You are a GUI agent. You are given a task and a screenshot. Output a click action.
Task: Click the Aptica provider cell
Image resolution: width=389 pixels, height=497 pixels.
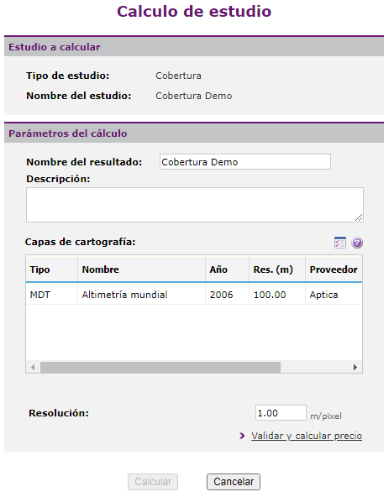point(334,295)
